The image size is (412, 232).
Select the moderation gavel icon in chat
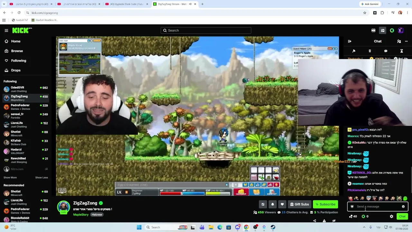click(x=354, y=51)
